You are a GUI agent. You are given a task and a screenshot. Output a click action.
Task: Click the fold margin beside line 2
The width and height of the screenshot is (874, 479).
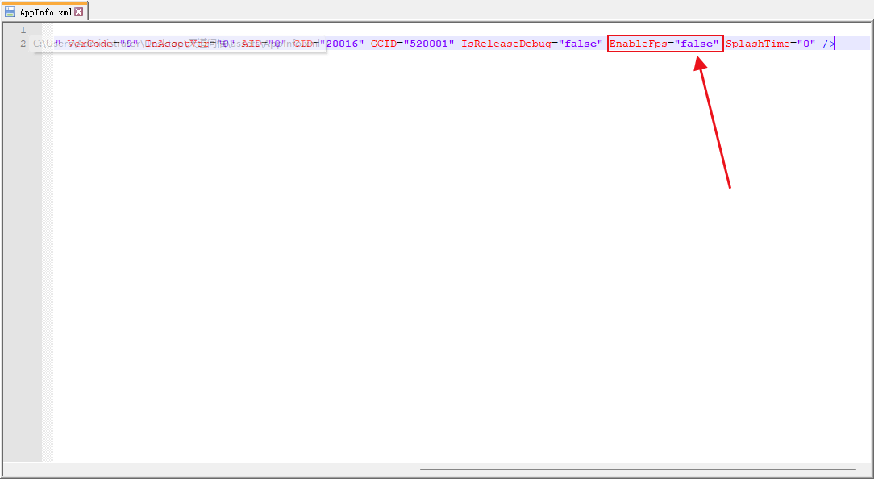[47, 44]
